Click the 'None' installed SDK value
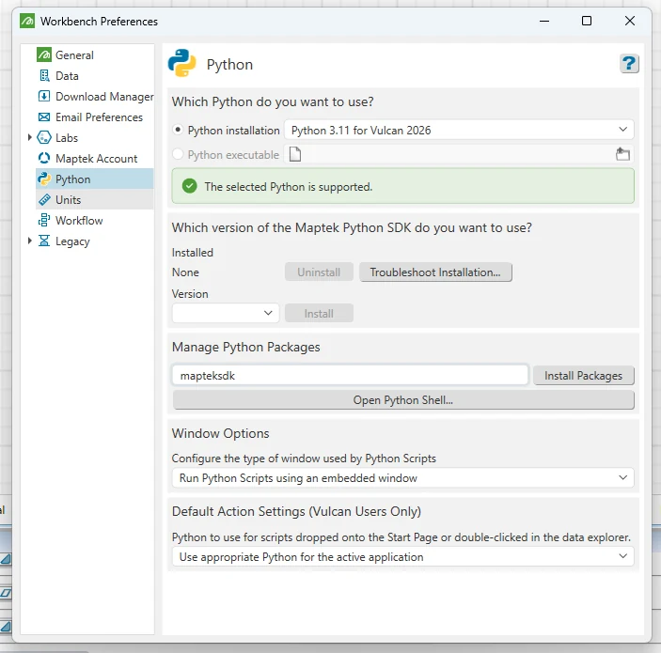 [185, 272]
